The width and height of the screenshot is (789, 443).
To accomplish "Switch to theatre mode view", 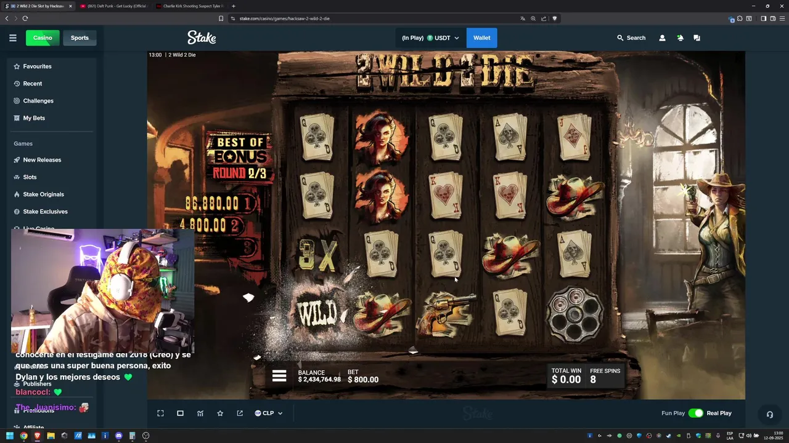I will coord(180,413).
